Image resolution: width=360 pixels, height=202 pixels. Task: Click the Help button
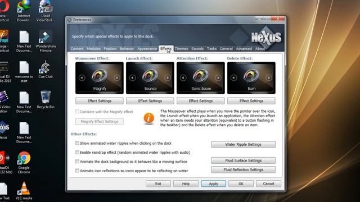(x=186, y=183)
